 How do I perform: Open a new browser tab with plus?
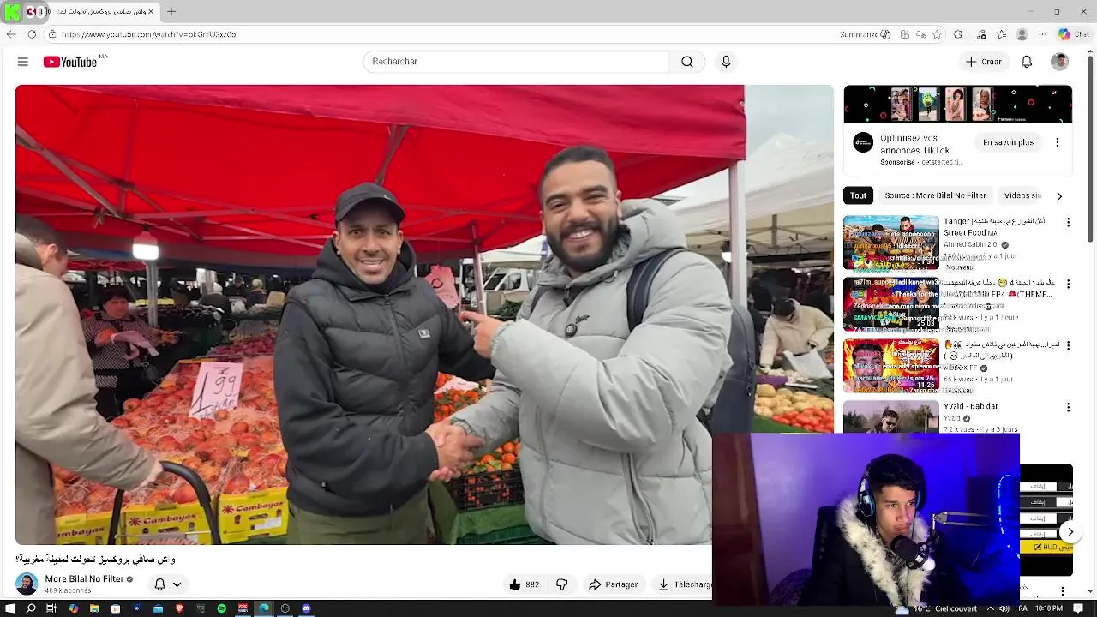click(x=171, y=12)
